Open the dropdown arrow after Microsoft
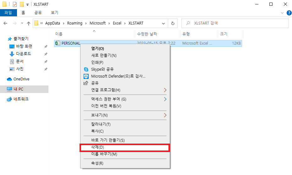The image size is (292, 175). [109, 24]
